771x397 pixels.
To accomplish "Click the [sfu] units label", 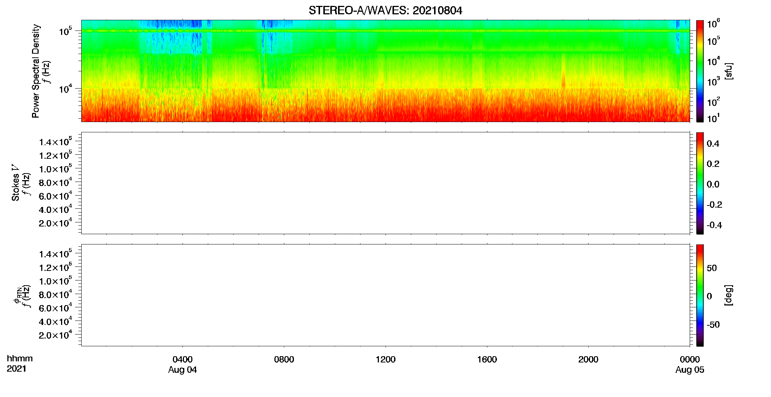I will pos(729,71).
